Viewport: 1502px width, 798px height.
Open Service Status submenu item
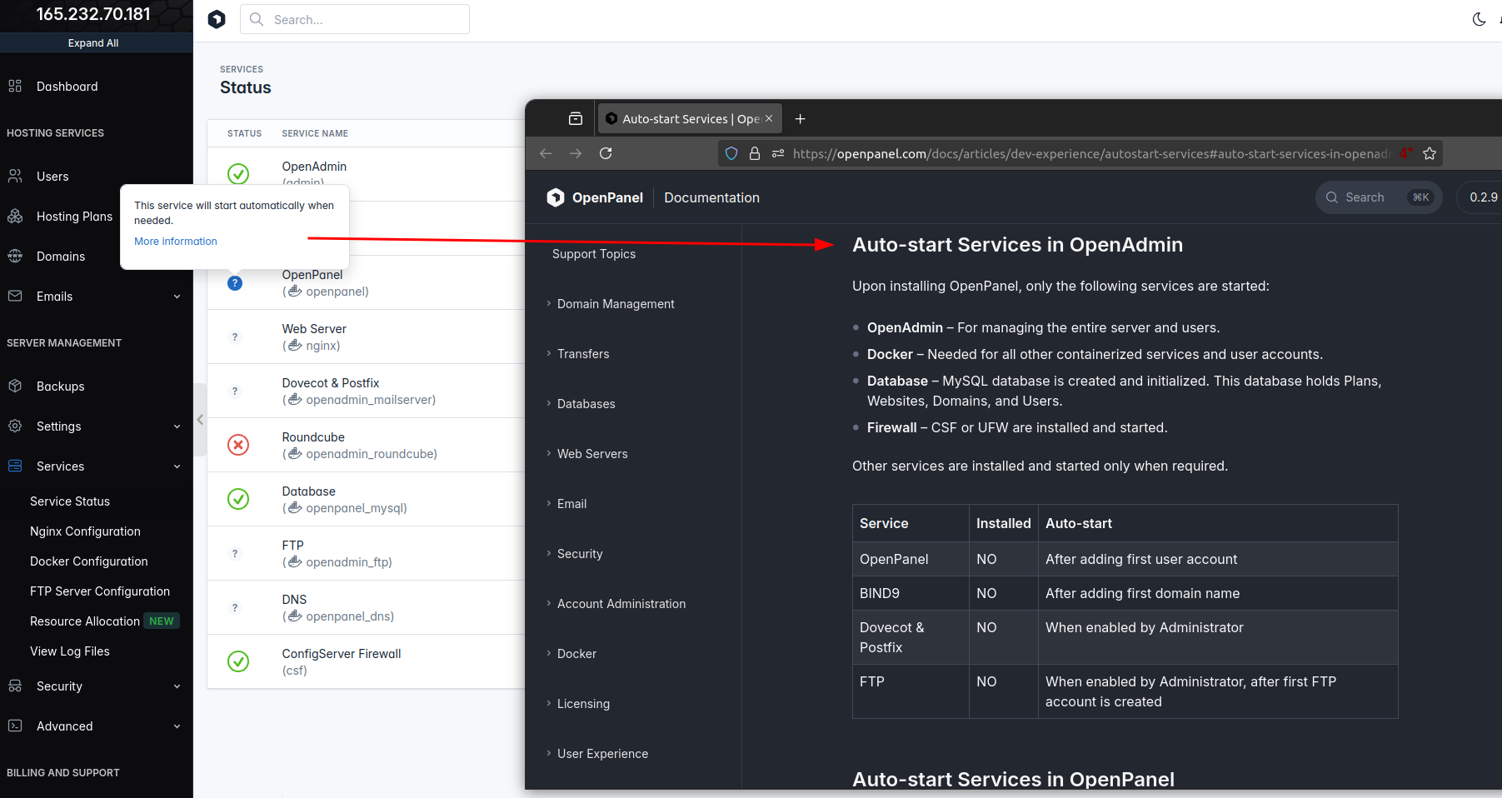pos(70,501)
